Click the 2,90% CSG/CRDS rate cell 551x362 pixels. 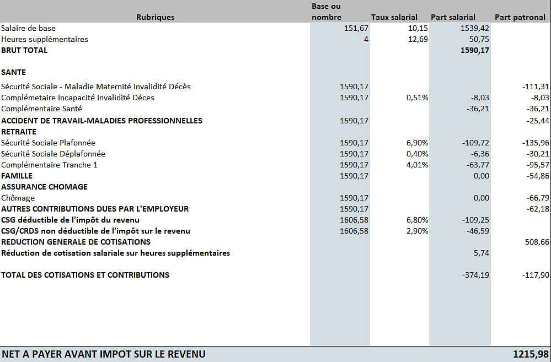click(x=417, y=231)
